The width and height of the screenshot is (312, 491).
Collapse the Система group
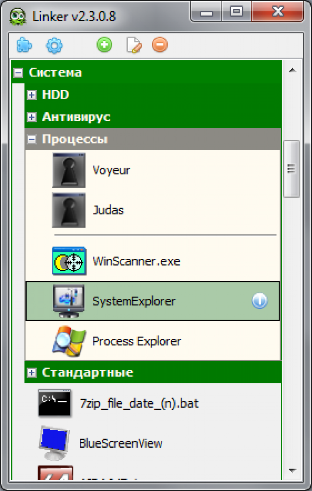point(18,73)
